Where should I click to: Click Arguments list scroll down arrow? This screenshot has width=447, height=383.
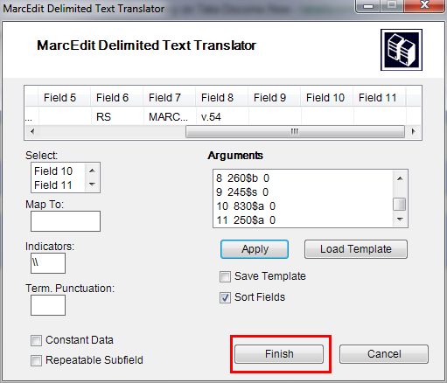pyautogui.click(x=400, y=219)
